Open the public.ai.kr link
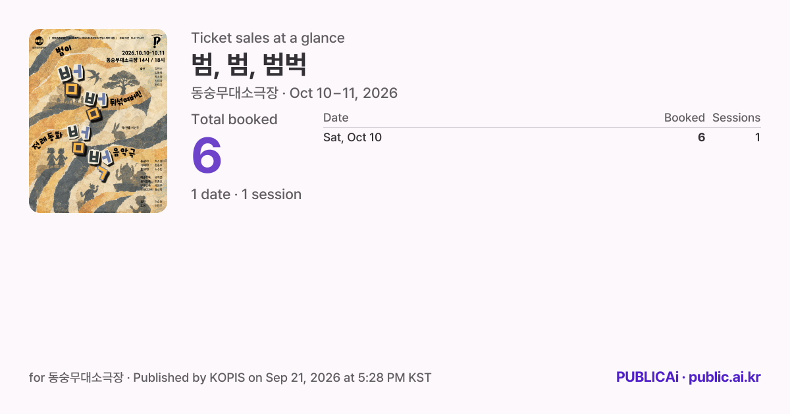The width and height of the screenshot is (790, 414). point(725,377)
